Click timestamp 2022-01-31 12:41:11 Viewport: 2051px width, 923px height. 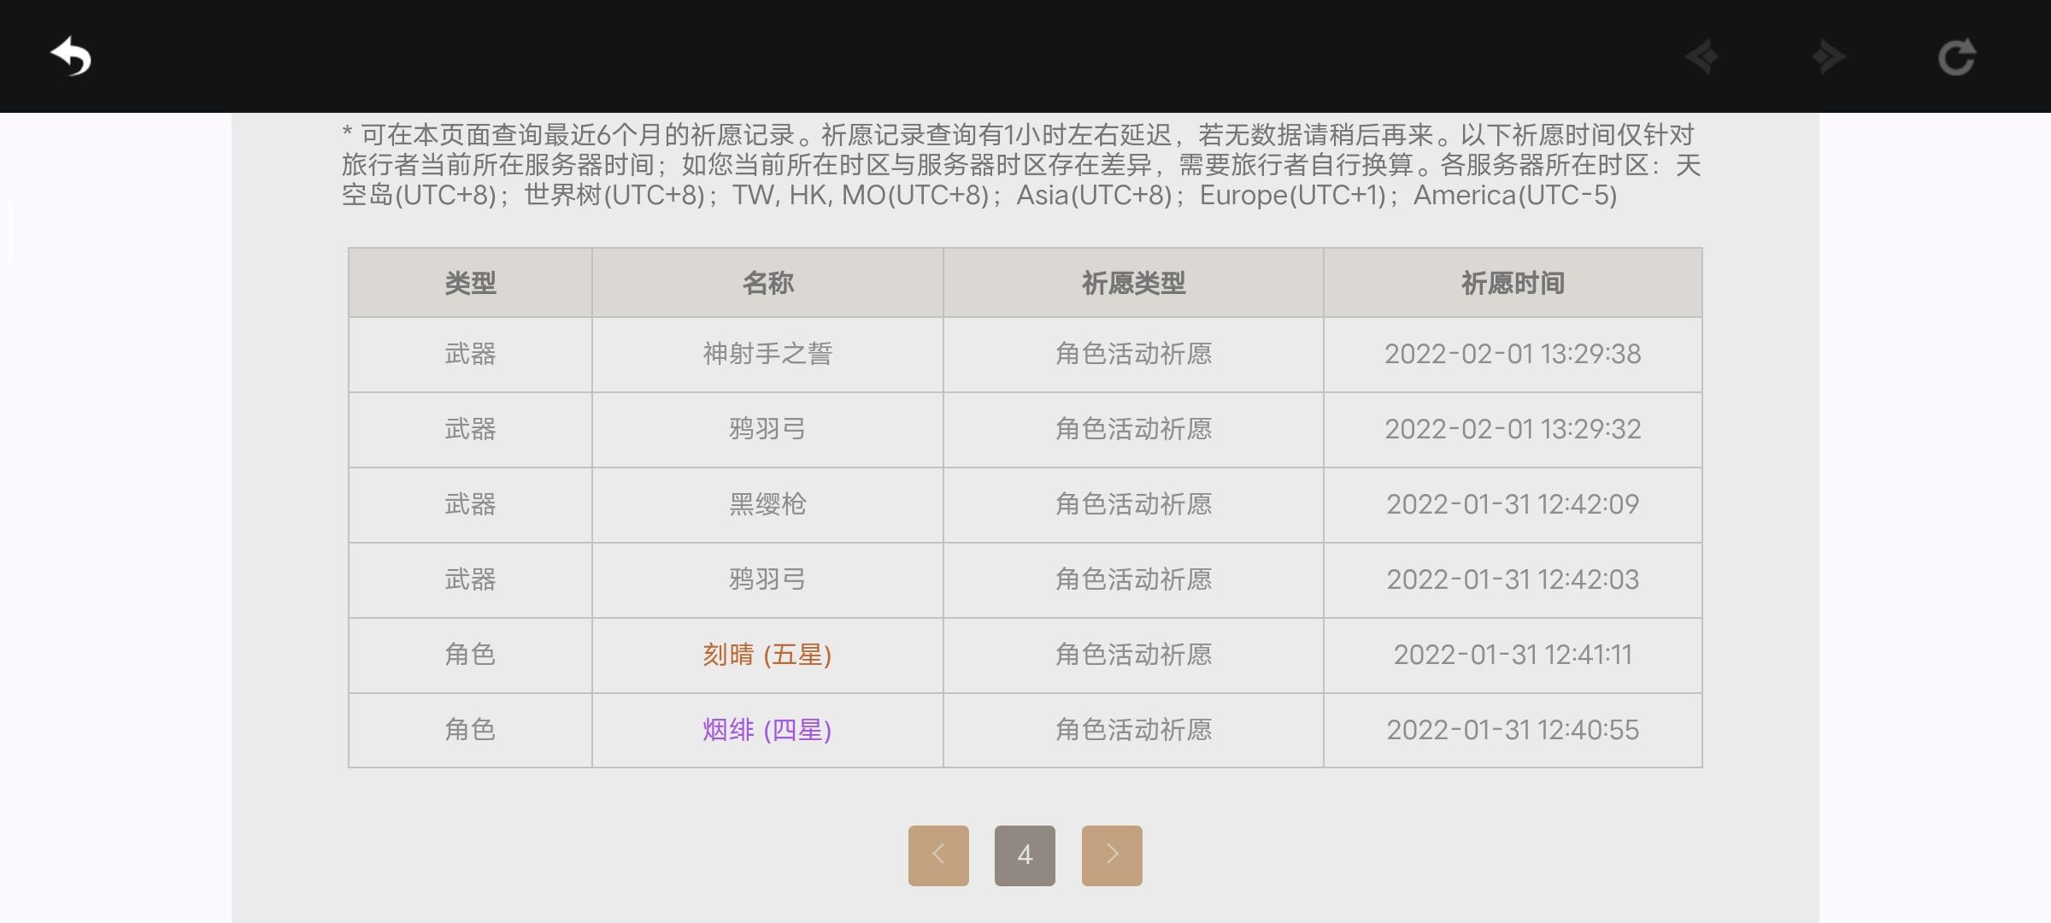1513,655
